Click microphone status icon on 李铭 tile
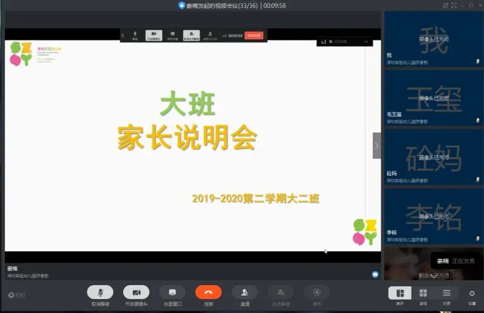 [x=478, y=239]
